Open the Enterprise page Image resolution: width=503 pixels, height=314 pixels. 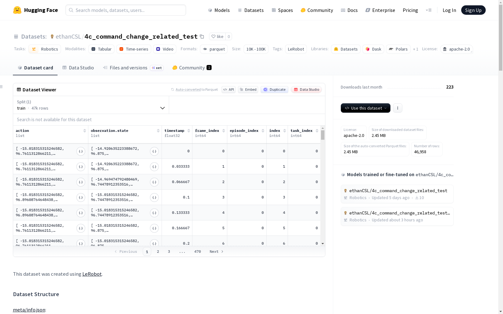[380, 10]
